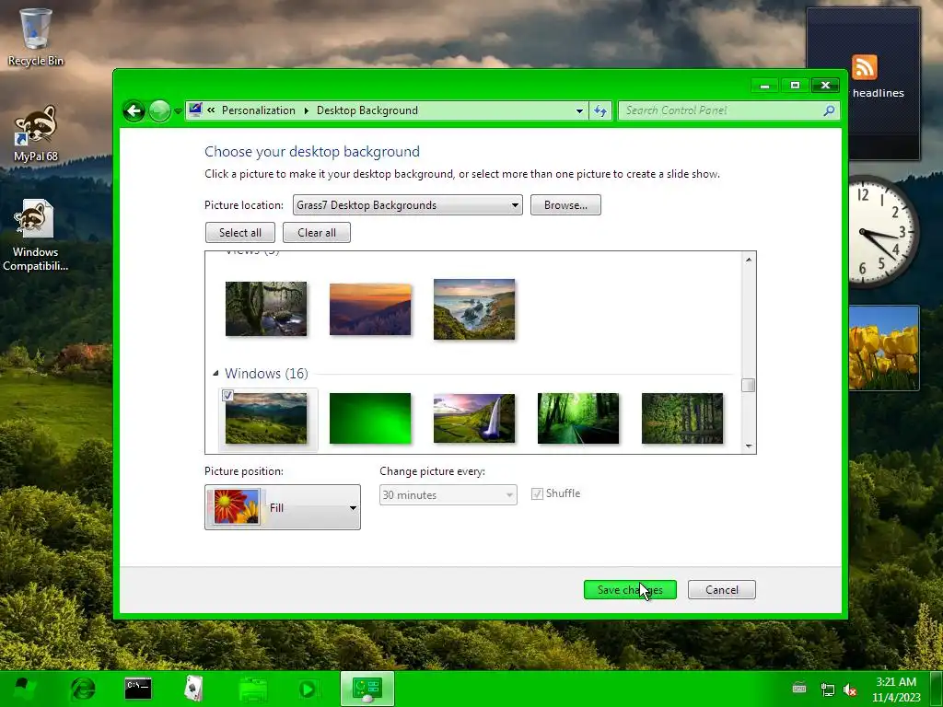Click the taskbar clock showing 3:21 AM

[x=896, y=689]
